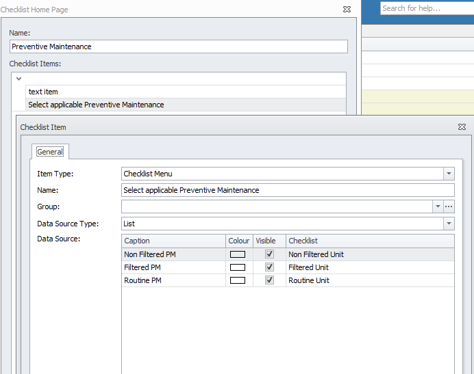Viewport: 474px width, 374px height.
Task: Close the Checklist Home Page window
Action: click(x=347, y=10)
